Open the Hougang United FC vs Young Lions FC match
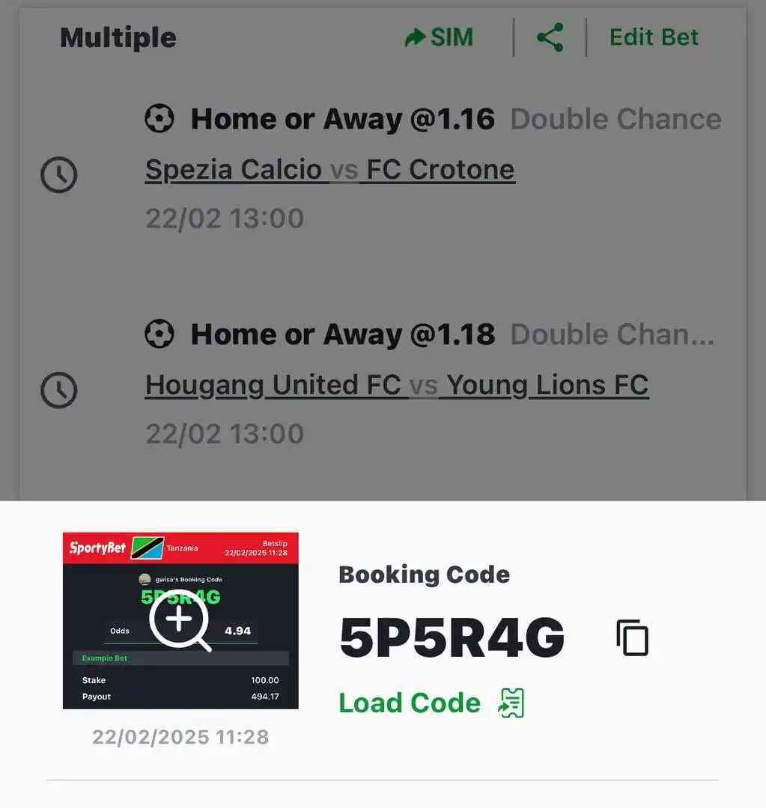Image resolution: width=766 pixels, height=808 pixels. [x=396, y=385]
